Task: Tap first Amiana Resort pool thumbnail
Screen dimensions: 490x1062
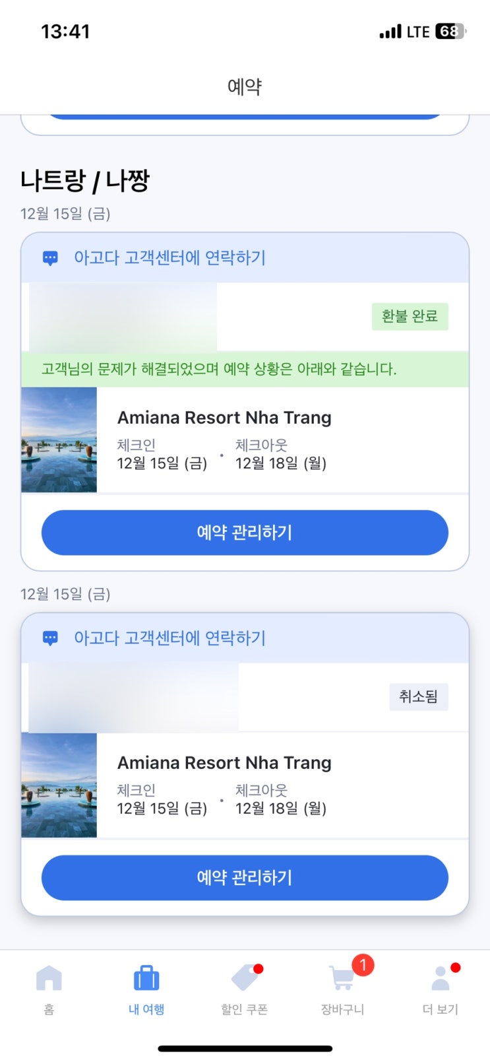Action: [x=59, y=440]
